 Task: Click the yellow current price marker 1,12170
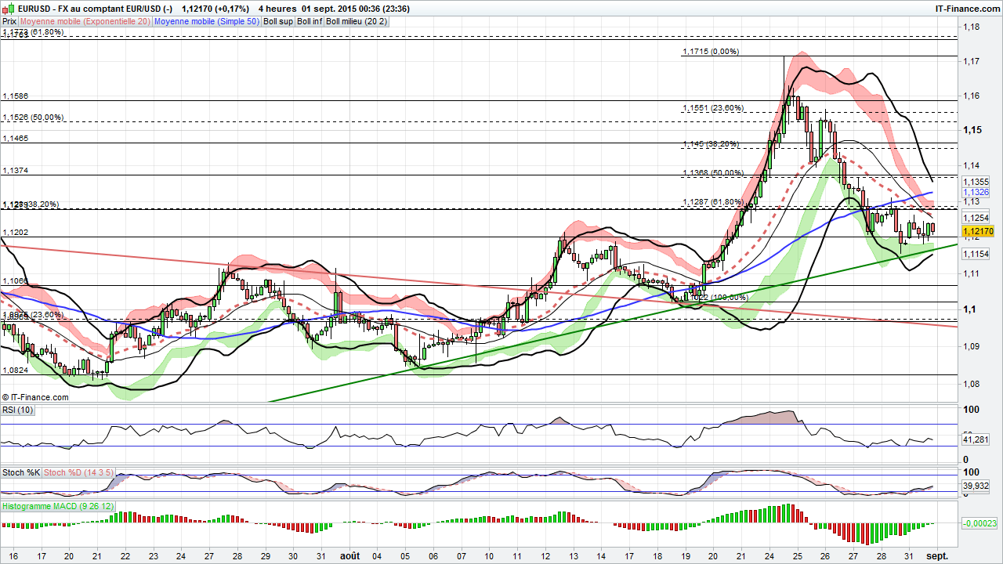click(x=979, y=232)
